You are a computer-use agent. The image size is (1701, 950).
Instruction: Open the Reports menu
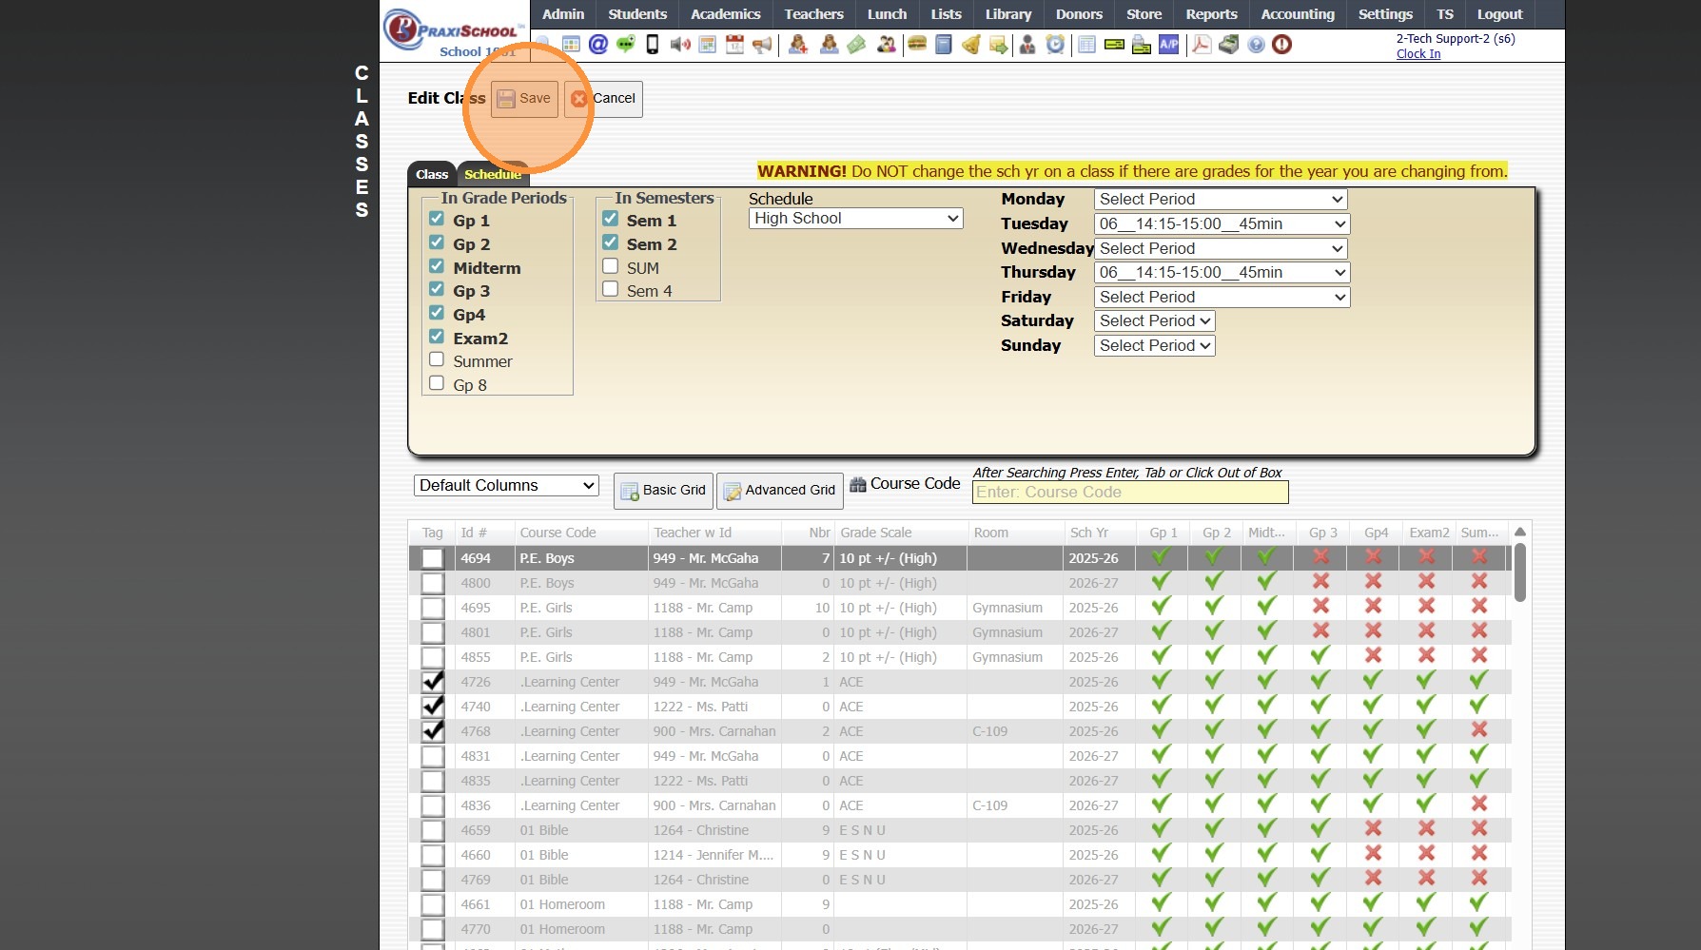[x=1211, y=14]
